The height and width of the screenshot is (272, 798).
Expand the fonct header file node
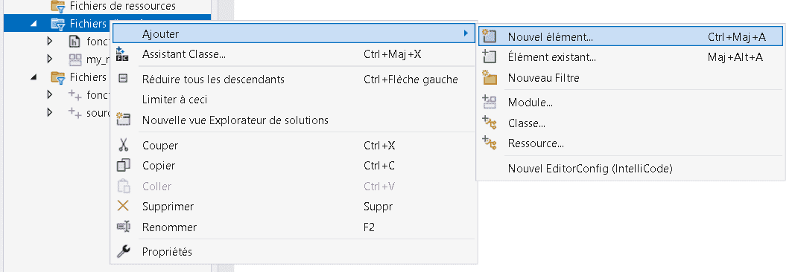[49, 41]
